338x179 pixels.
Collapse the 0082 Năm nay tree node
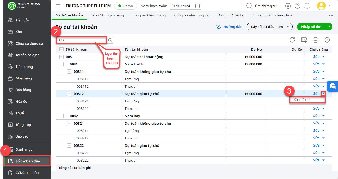point(65,116)
